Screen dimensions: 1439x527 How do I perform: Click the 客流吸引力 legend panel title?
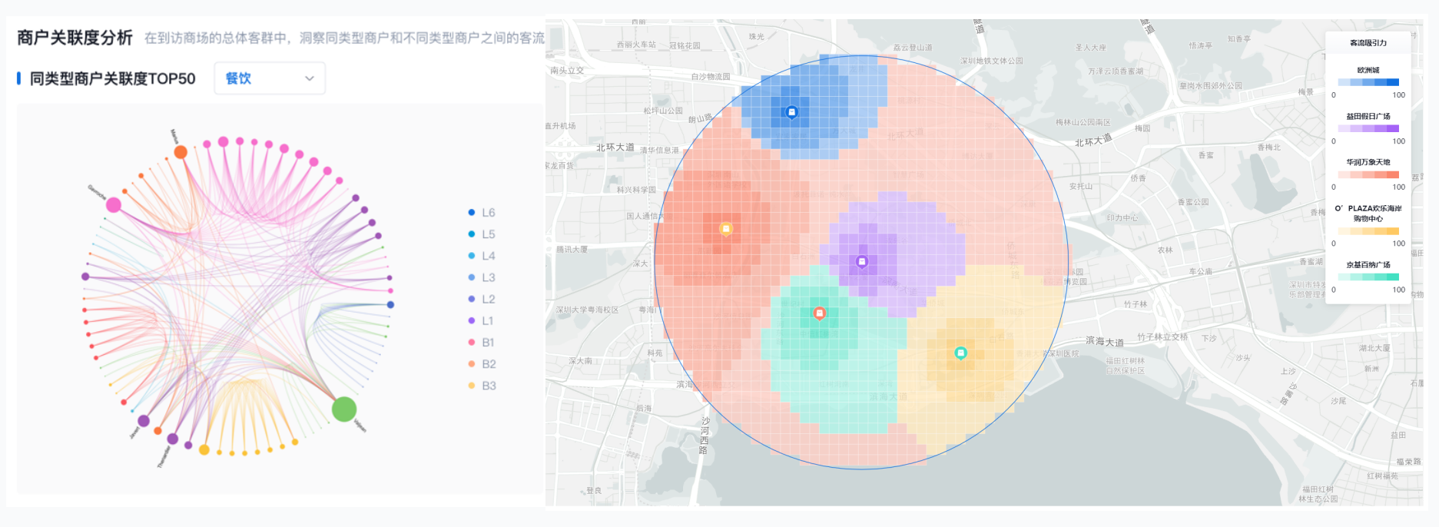(1368, 43)
